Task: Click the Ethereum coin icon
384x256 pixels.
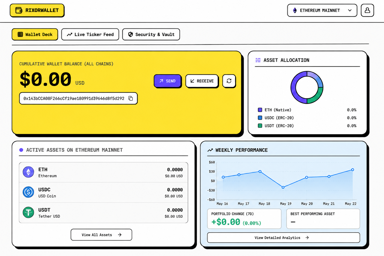Action: [x=28, y=172]
